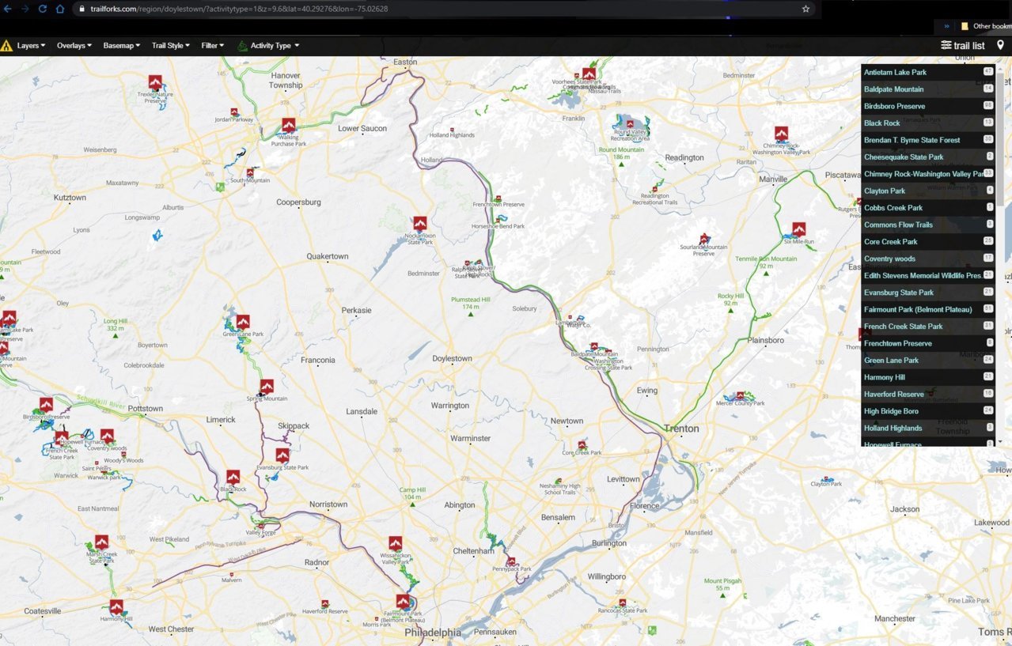
Task: Click the Walking Purchase Park marker
Action: (289, 126)
